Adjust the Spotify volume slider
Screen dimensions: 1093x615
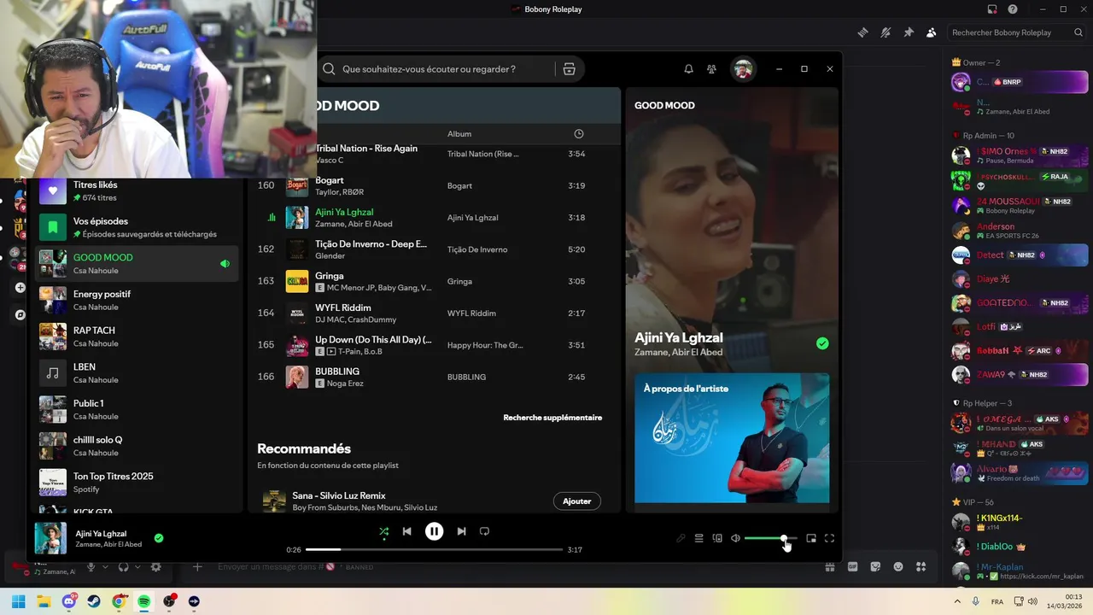click(770, 538)
